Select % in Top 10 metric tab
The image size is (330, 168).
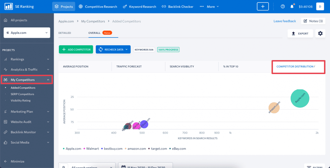[x=231, y=67]
